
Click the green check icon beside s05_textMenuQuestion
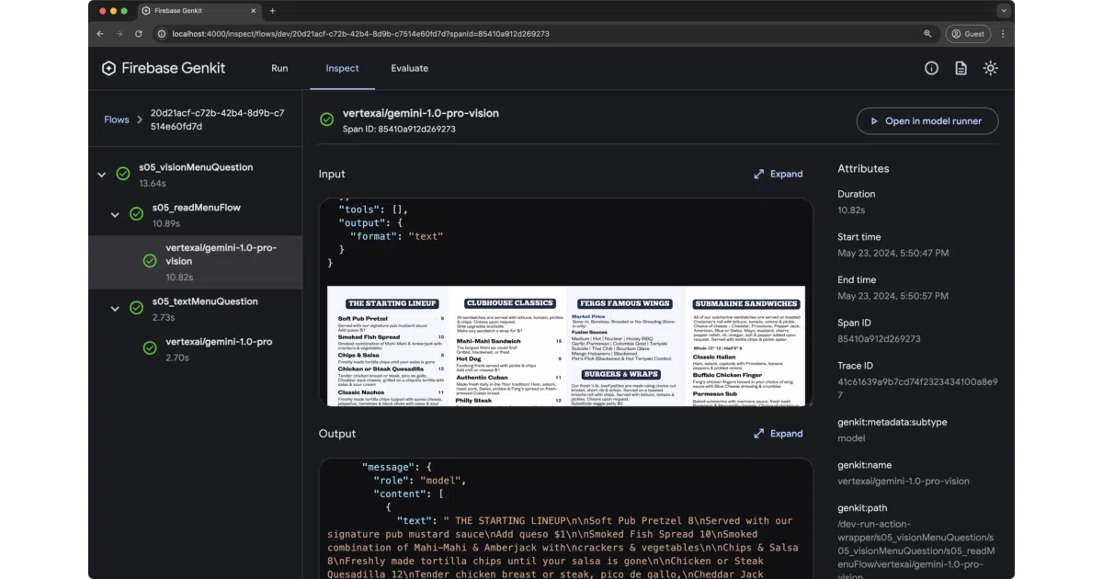(x=136, y=308)
